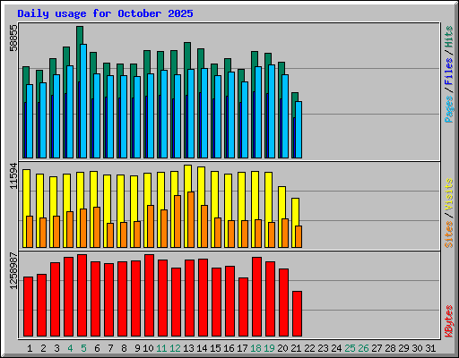
Task: Click the orange sites bar for day 12
Action: (178, 221)
